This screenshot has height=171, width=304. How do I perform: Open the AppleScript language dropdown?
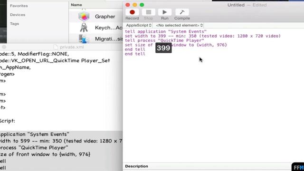coord(138,25)
